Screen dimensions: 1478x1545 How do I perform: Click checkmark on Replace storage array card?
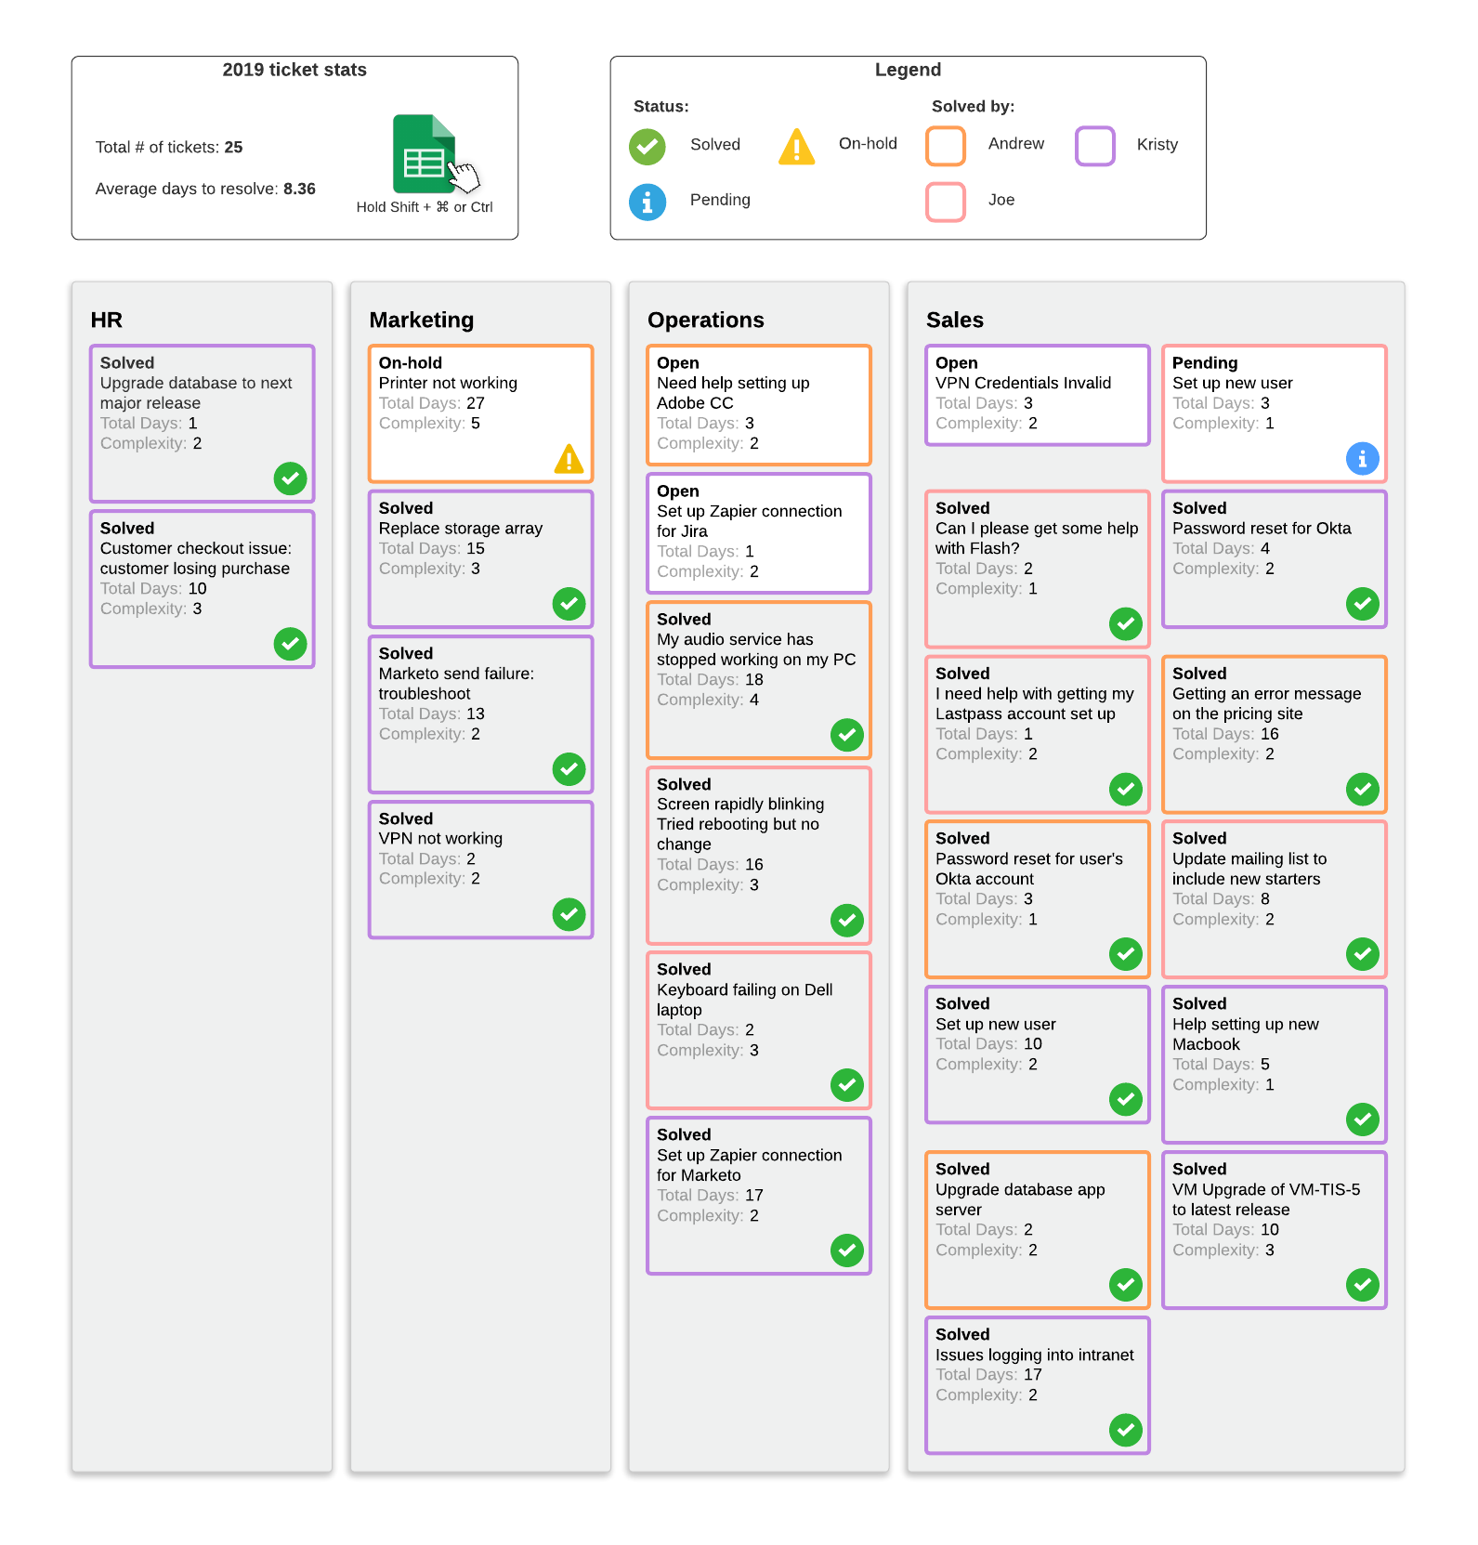click(569, 604)
